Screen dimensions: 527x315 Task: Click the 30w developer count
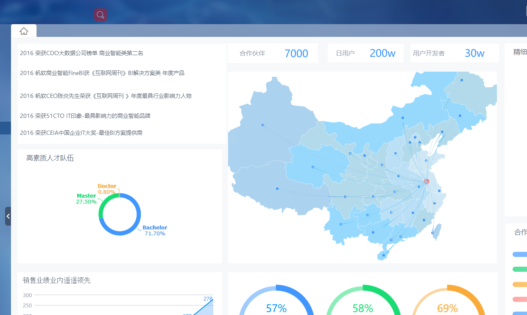pos(474,53)
